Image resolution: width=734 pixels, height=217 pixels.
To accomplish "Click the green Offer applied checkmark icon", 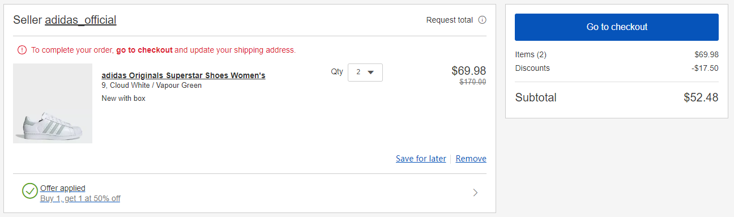I will click(x=30, y=191).
